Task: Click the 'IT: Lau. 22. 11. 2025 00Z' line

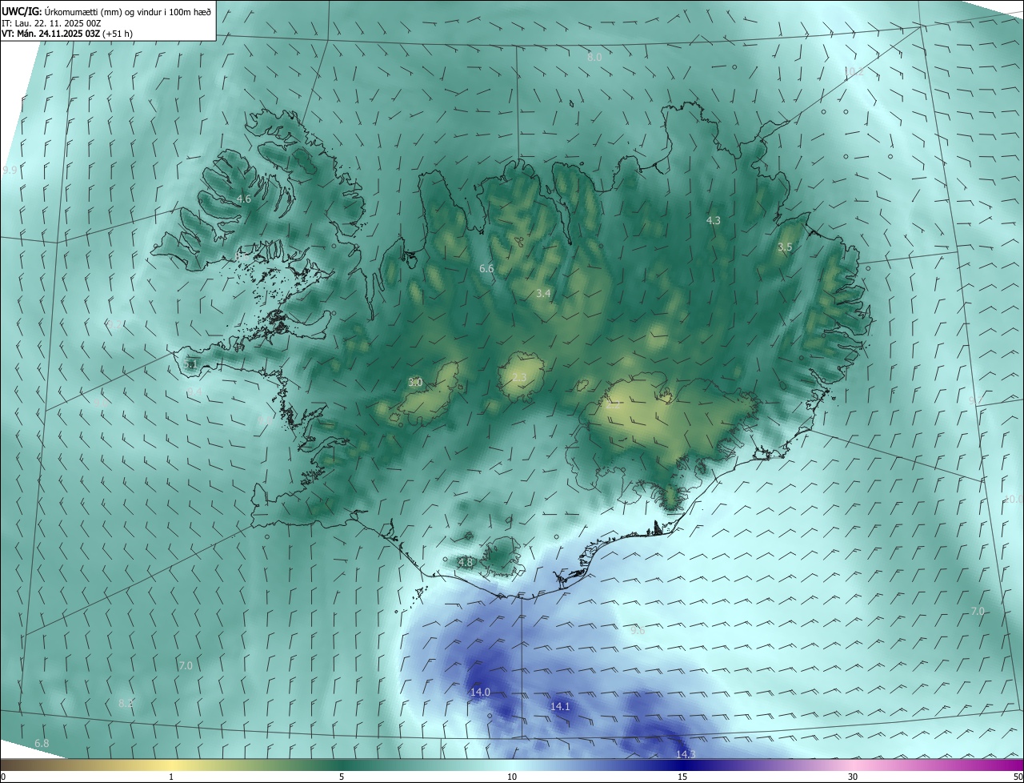Action: pos(50,22)
